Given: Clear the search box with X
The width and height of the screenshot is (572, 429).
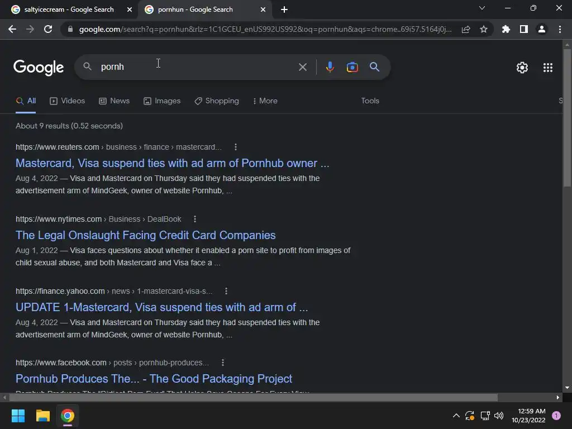Looking at the screenshot, I should [302, 67].
